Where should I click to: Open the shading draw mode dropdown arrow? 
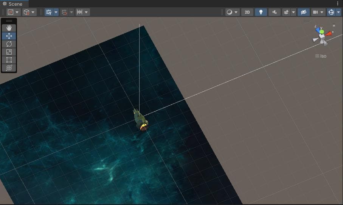[x=236, y=12]
